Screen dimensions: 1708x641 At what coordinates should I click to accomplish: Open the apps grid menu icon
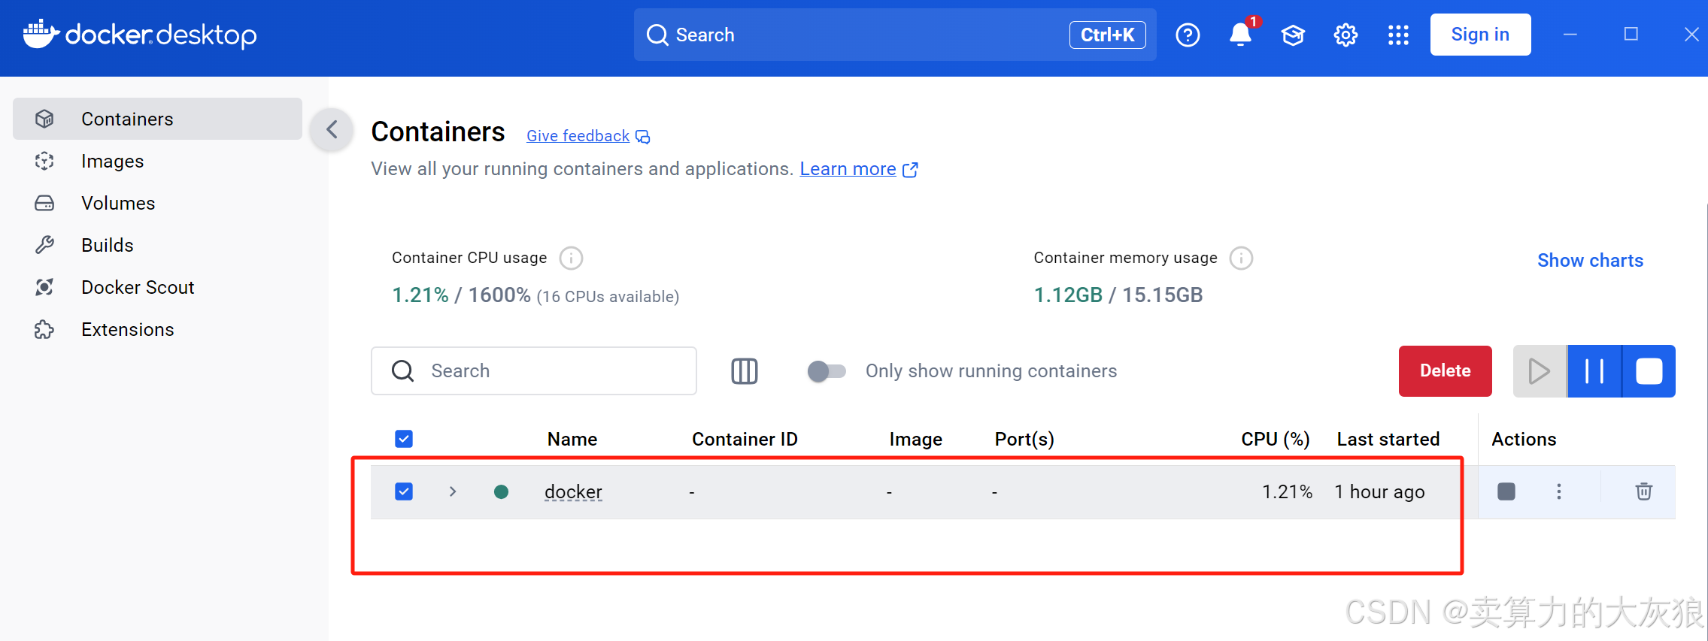(1398, 35)
